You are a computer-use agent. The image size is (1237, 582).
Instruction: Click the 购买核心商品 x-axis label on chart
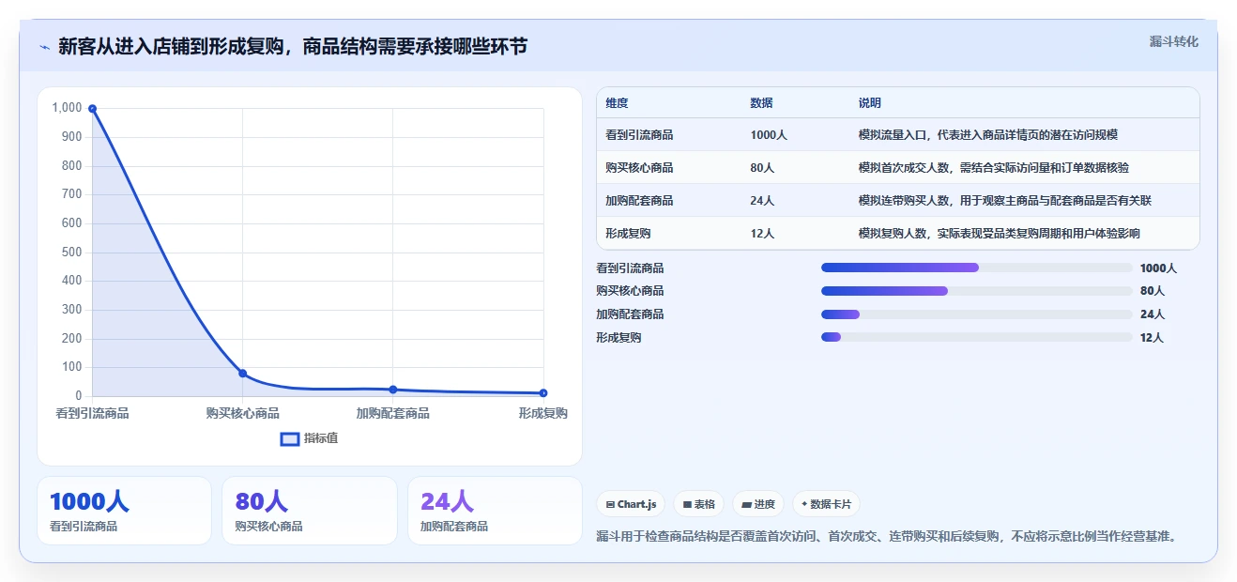(x=242, y=413)
